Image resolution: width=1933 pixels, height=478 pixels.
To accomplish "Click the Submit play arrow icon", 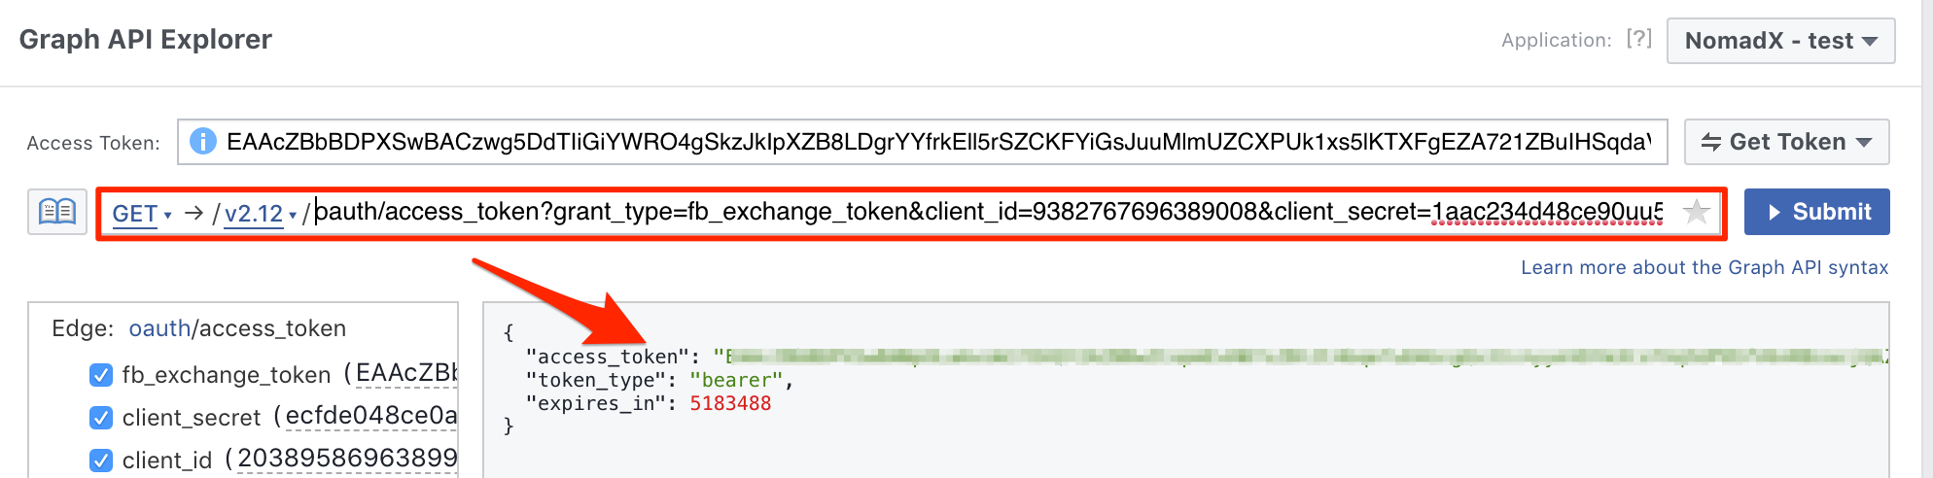I will 1775,213.
